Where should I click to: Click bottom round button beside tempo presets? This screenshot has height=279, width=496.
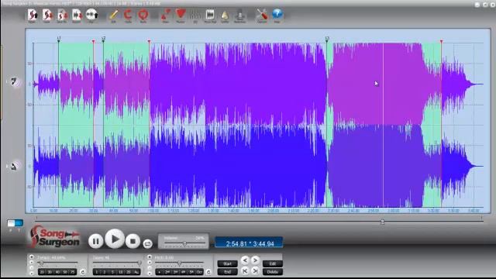(31, 274)
